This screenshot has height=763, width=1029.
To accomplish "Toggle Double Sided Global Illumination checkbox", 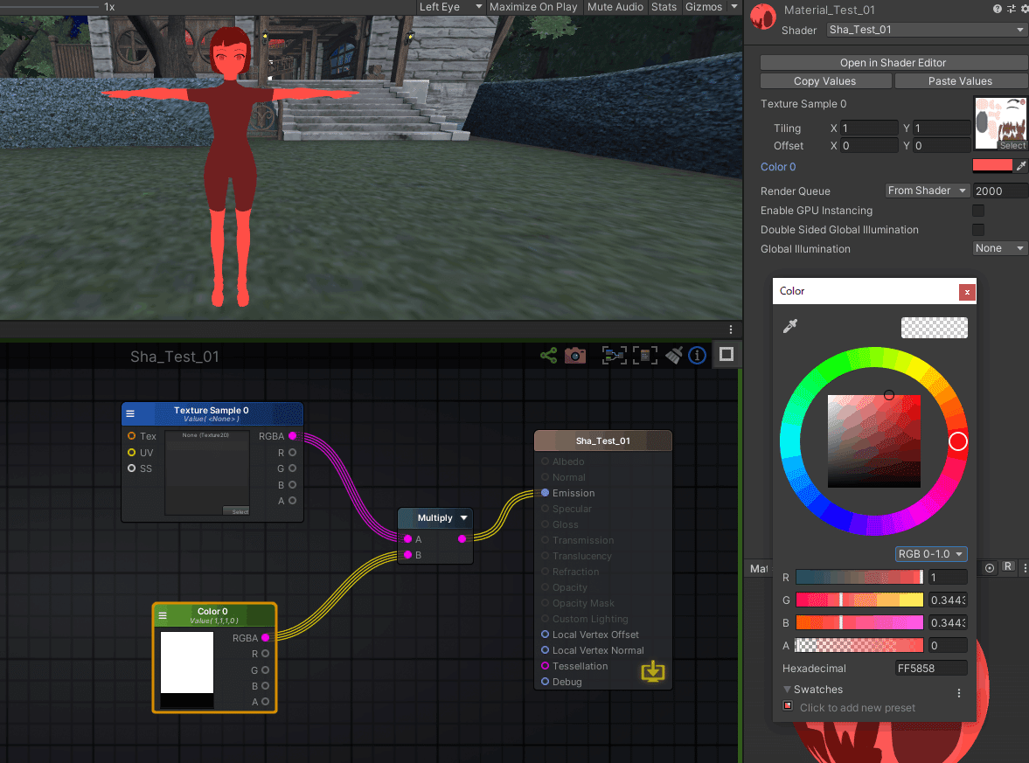I will pyautogui.click(x=977, y=230).
